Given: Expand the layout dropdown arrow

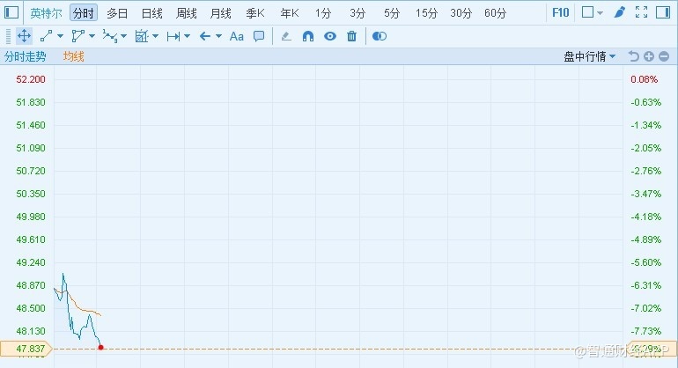Looking at the screenshot, I should tap(601, 13).
